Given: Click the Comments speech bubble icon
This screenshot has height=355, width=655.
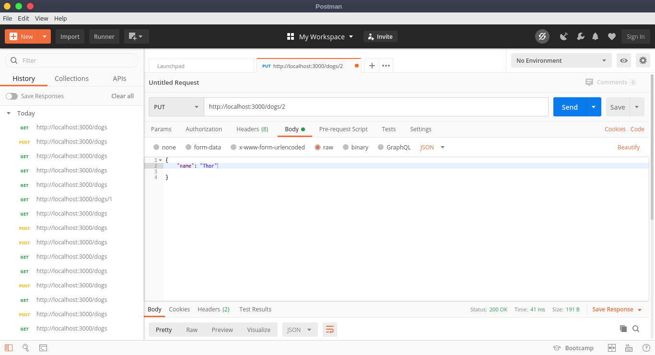Looking at the screenshot, I should point(589,82).
